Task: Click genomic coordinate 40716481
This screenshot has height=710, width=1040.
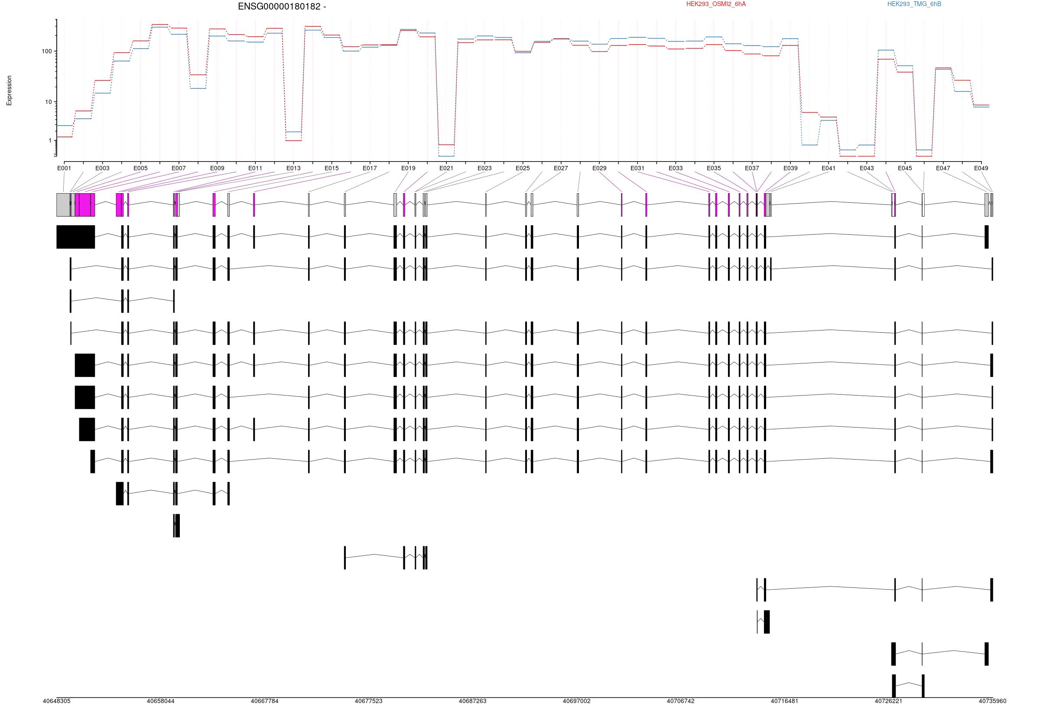Action: pos(784,701)
